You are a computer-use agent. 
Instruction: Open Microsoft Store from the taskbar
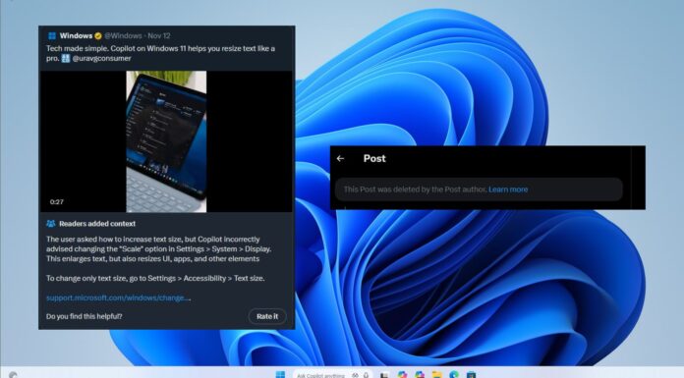pyautogui.click(x=471, y=375)
